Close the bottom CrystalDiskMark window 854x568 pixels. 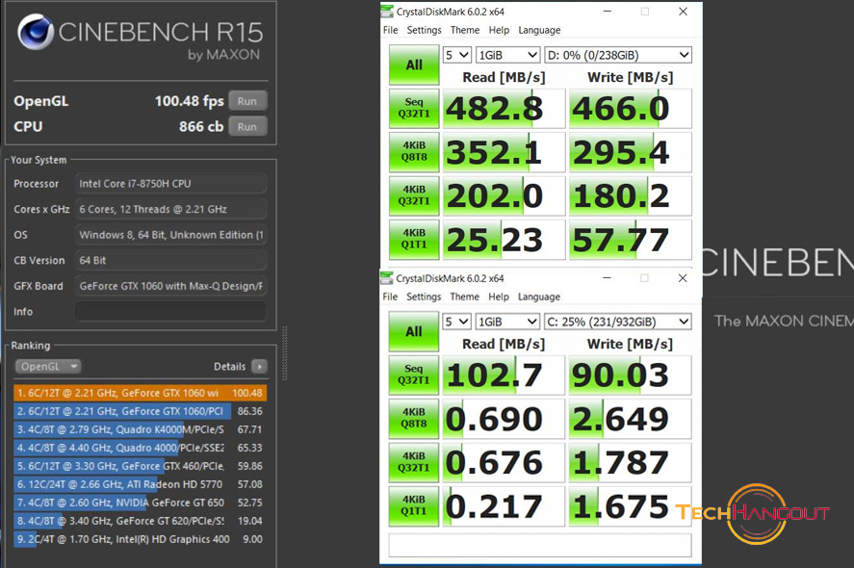(683, 278)
